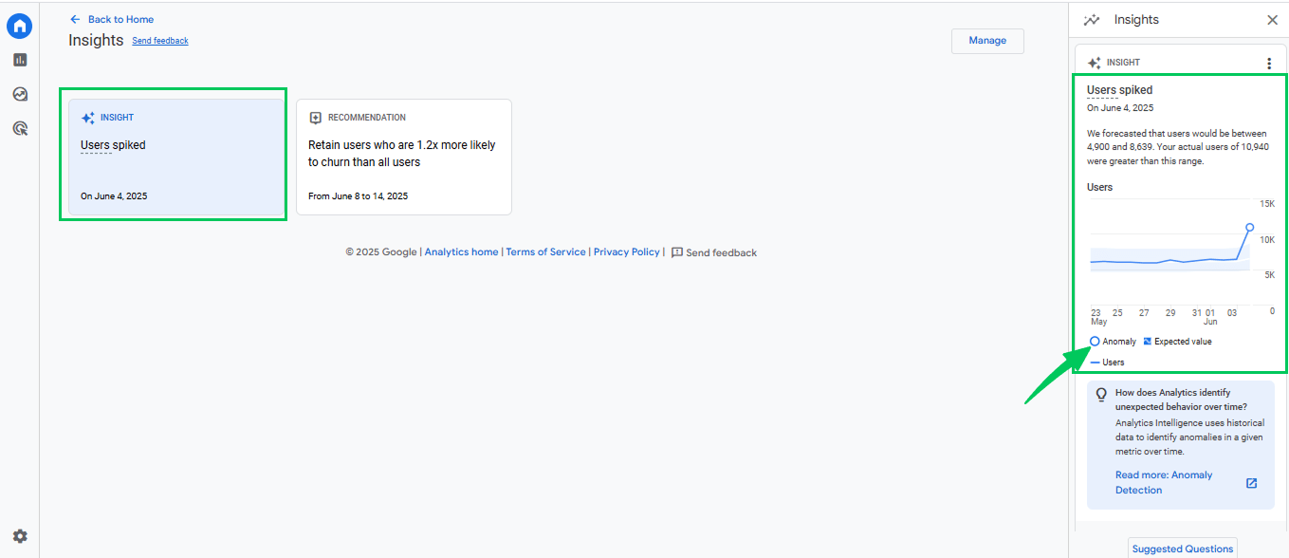
Task: Open the Send feedback link beside Insights
Action: pos(160,41)
